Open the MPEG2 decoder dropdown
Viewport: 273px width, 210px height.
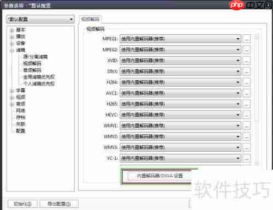tap(180, 50)
